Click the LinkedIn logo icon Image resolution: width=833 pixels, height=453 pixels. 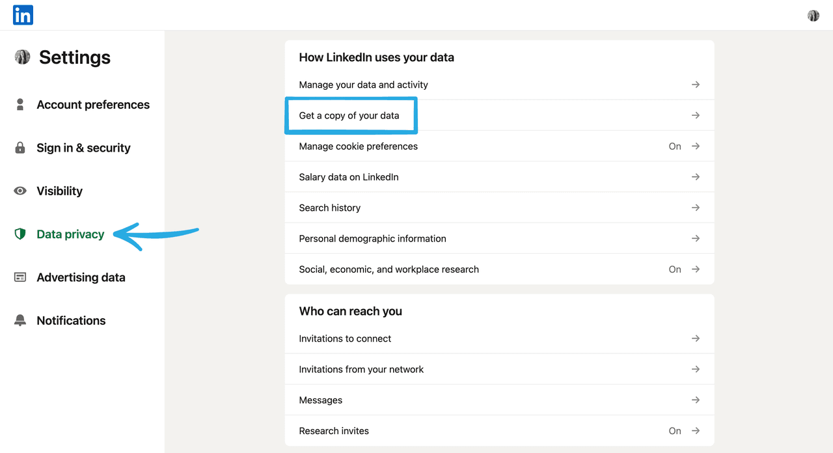point(23,15)
